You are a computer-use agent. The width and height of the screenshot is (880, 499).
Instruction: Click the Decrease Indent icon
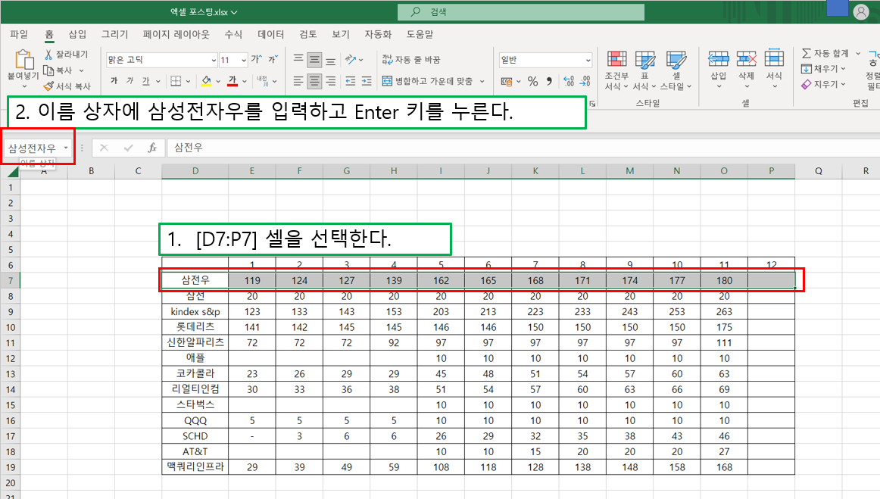pyautogui.click(x=350, y=81)
